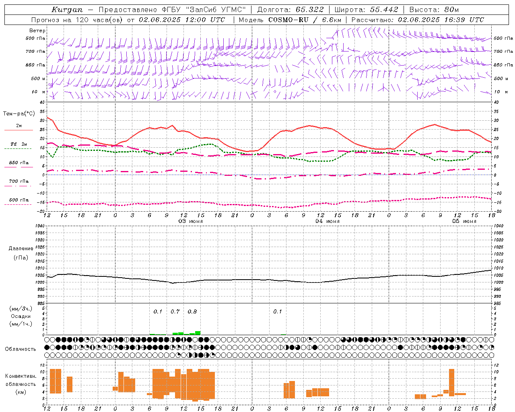Viewport: 515px width, 412px height.
Task: Click the Долгота: 65.322 value
Action: pyautogui.click(x=290, y=10)
